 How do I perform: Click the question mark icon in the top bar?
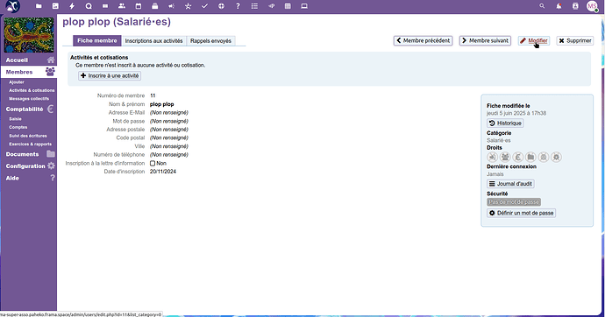pyautogui.click(x=238, y=6)
